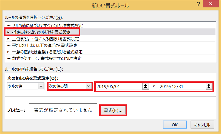This screenshot has height=134, width=221.
Task: Click the 書式が設定されていません preview box
Action: point(63,110)
